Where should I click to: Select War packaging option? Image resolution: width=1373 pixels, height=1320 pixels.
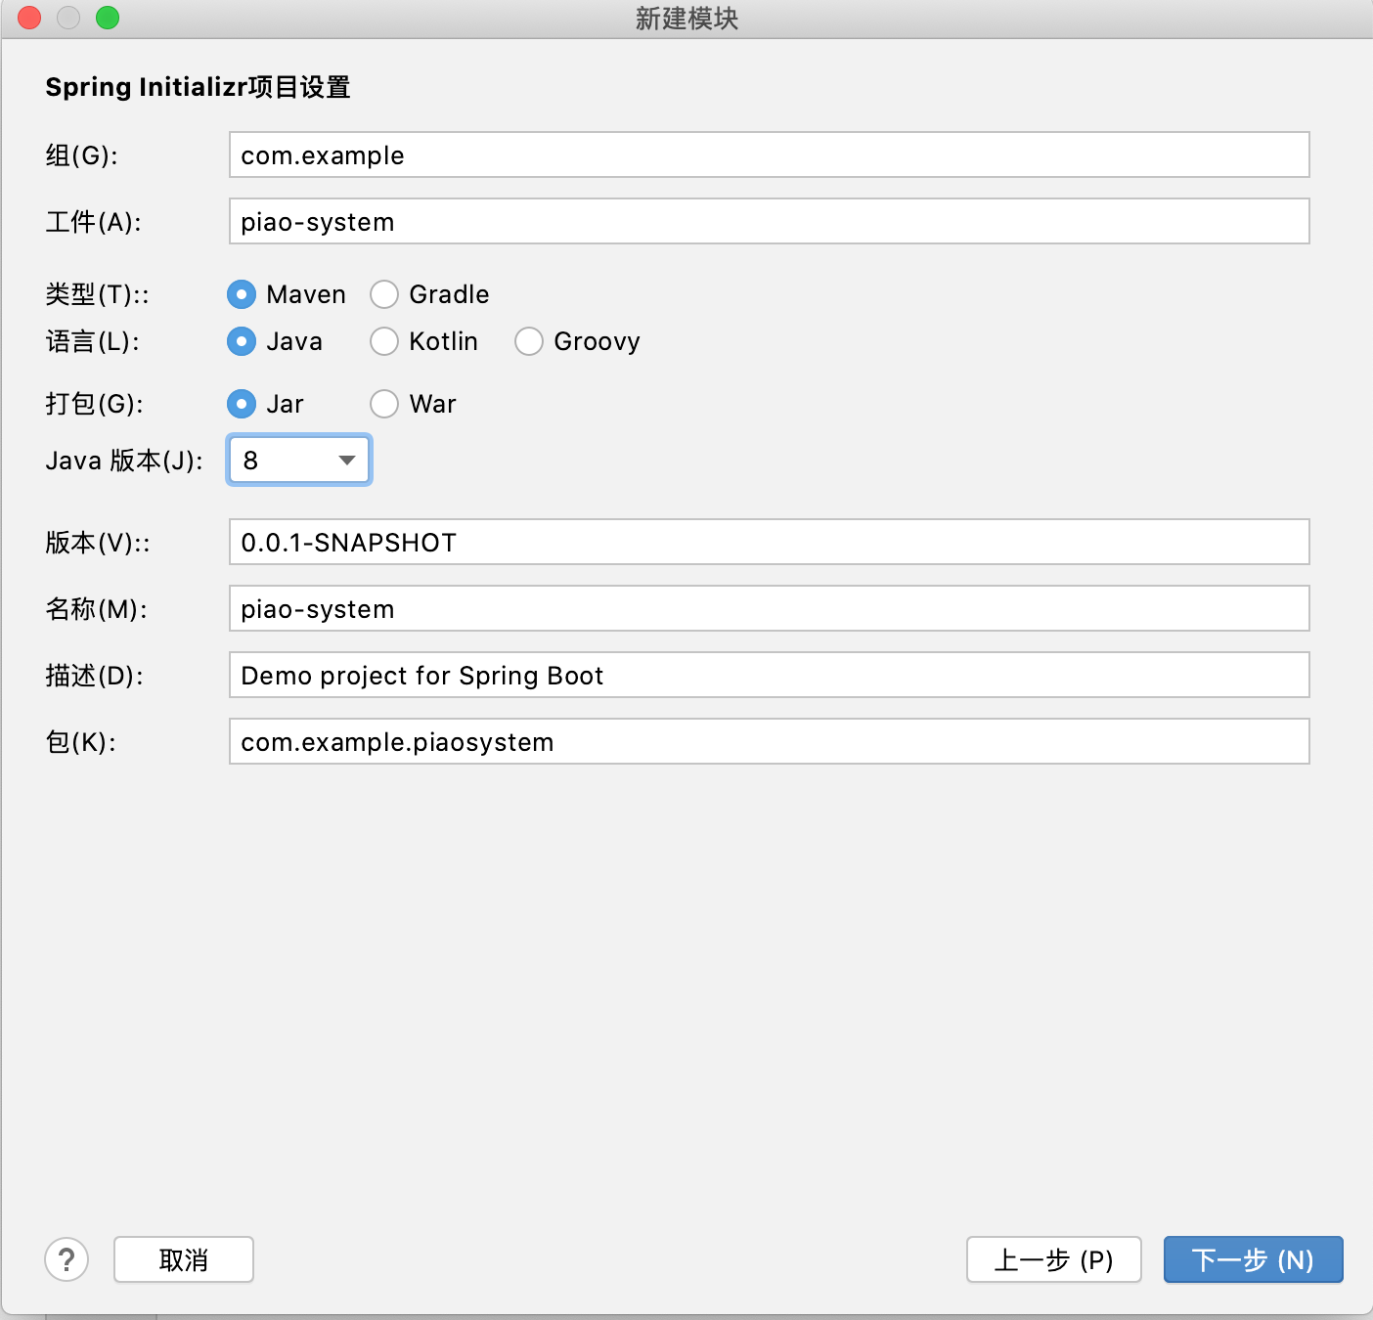[x=384, y=404]
